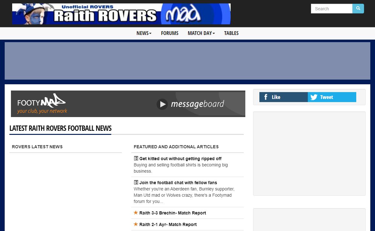Click the Facebook 'f' icon
Viewport: 375px width, 231px height.
[x=266, y=97]
